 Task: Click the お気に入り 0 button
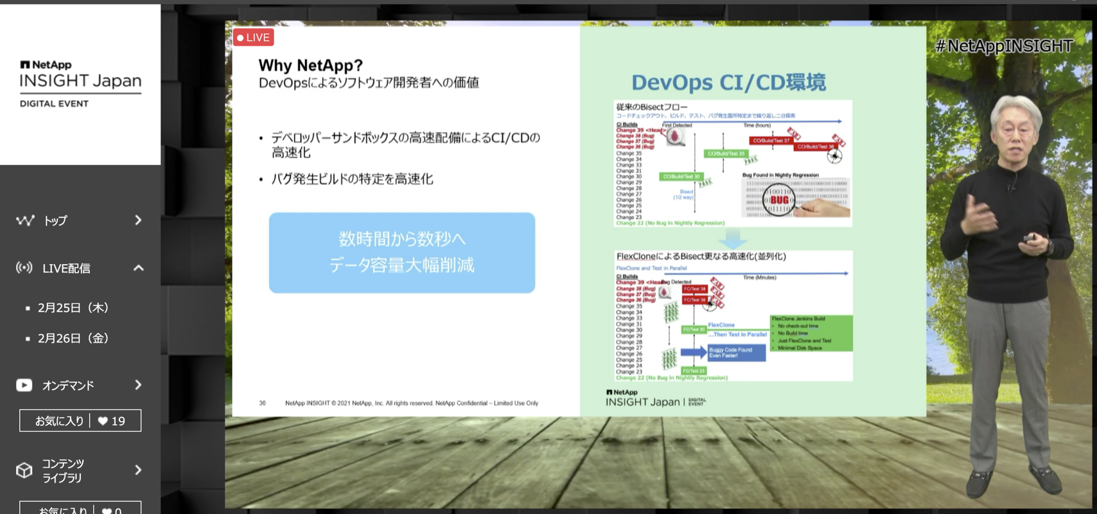coord(80,508)
